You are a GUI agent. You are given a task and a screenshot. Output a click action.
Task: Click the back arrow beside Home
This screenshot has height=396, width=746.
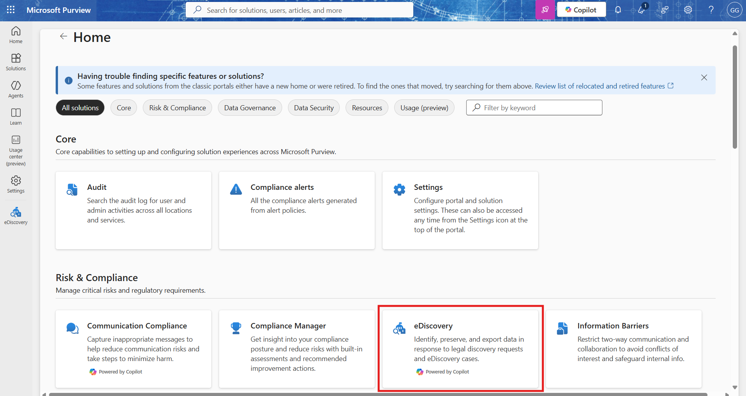click(x=63, y=36)
